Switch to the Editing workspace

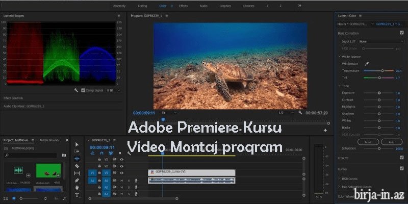(x=142, y=6)
